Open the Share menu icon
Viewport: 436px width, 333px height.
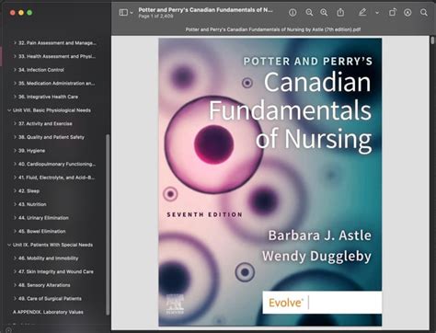point(340,13)
